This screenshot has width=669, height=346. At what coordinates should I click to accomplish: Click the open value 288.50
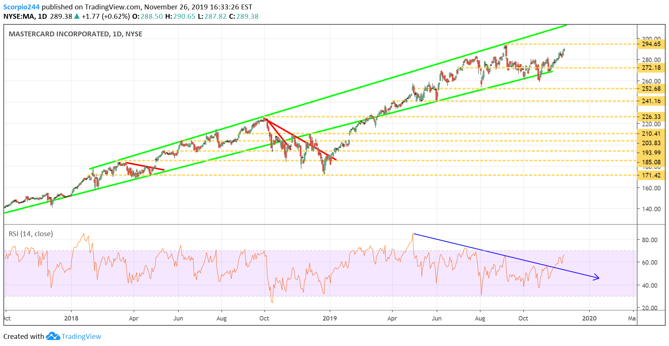coord(152,16)
